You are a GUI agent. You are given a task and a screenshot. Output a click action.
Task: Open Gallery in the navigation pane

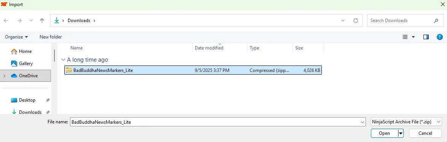(22, 64)
